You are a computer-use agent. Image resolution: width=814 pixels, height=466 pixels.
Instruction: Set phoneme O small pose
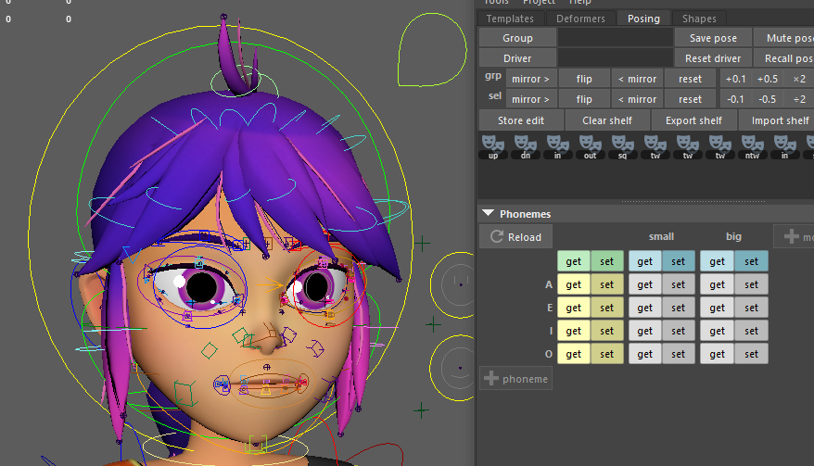coord(678,354)
